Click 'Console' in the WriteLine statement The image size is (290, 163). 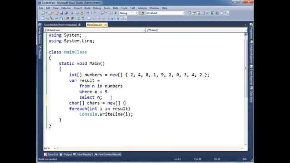[88, 115]
